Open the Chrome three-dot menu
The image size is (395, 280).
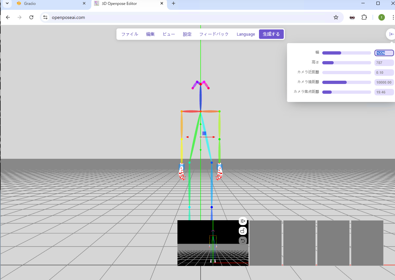coord(393,17)
